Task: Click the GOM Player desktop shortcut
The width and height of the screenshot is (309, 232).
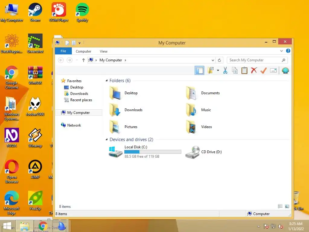Action: coord(59,12)
